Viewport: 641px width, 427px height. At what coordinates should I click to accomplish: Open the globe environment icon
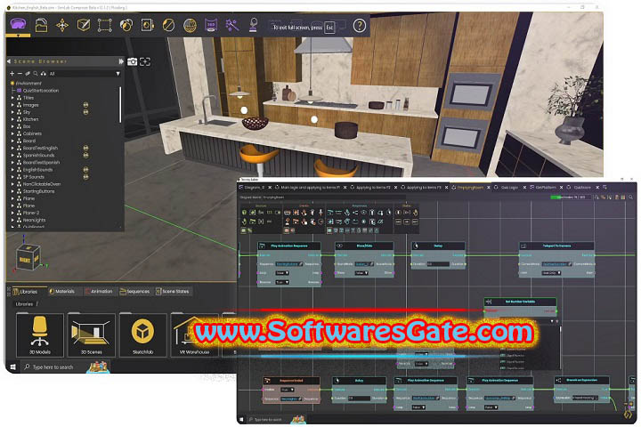[190, 25]
